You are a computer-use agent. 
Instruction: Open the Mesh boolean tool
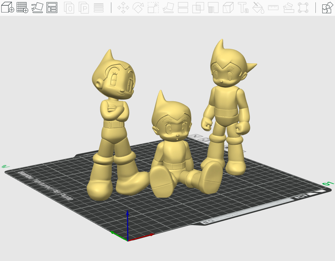click(x=198, y=8)
